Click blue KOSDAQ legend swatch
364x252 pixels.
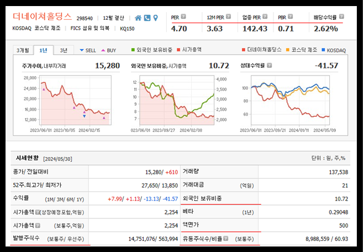click(323, 50)
